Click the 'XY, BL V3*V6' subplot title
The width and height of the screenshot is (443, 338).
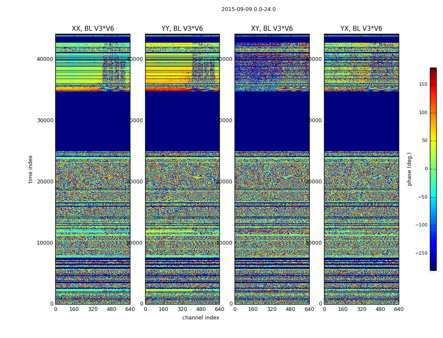click(x=272, y=29)
